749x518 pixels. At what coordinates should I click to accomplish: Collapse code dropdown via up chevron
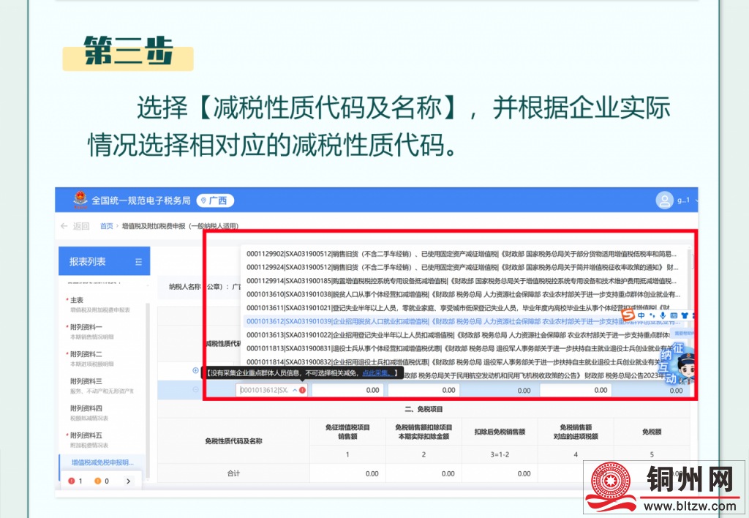295,390
